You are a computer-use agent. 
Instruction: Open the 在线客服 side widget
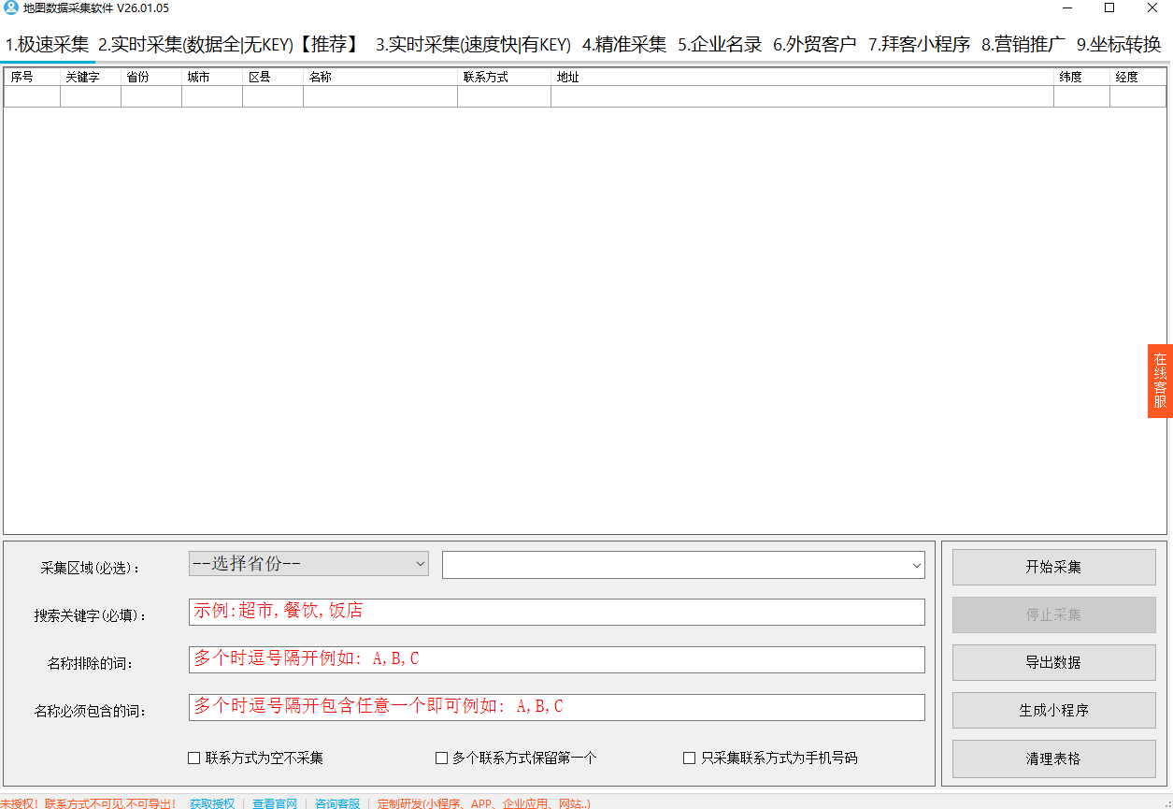click(1160, 381)
